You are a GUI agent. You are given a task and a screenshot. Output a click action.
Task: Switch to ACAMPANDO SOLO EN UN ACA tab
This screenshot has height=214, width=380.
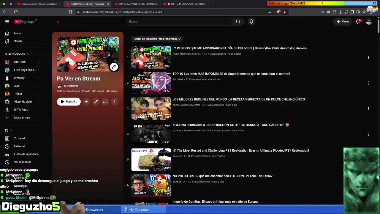[x=137, y=4]
